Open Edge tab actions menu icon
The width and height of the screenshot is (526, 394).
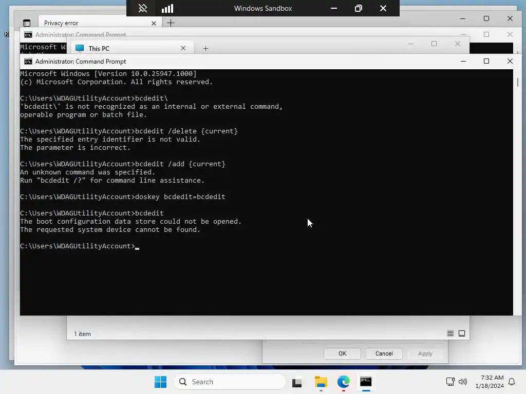point(27,23)
